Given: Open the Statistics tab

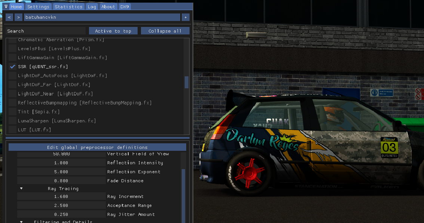Looking at the screenshot, I should click(x=68, y=6).
